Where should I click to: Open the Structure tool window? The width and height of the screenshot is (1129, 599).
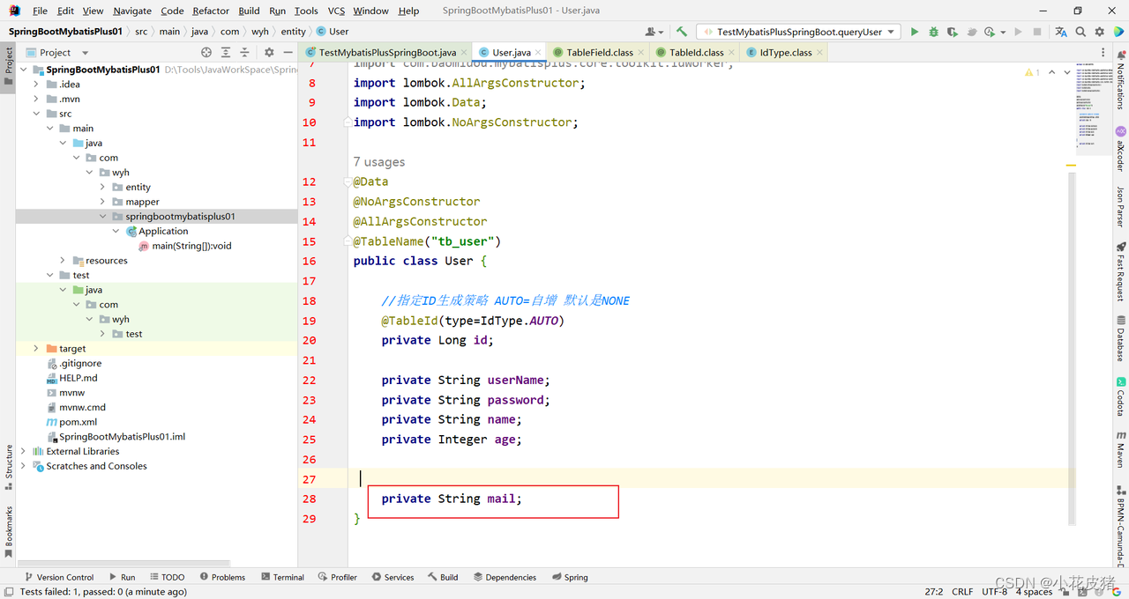click(x=9, y=467)
